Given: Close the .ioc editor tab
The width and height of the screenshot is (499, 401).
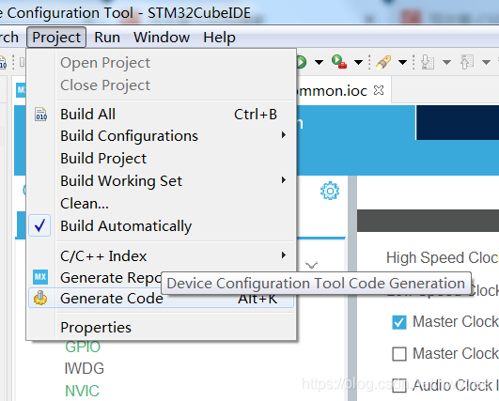Looking at the screenshot, I should click(379, 90).
